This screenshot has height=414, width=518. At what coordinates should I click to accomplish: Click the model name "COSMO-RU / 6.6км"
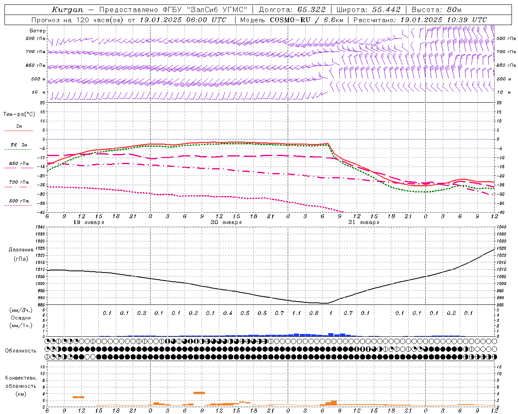click(x=306, y=20)
